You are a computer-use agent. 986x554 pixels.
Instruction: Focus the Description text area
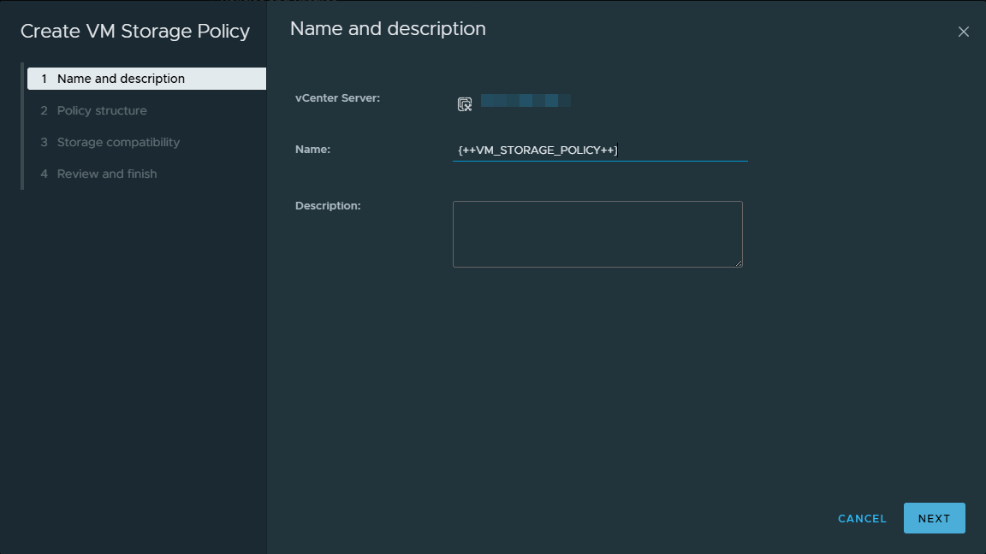point(597,233)
